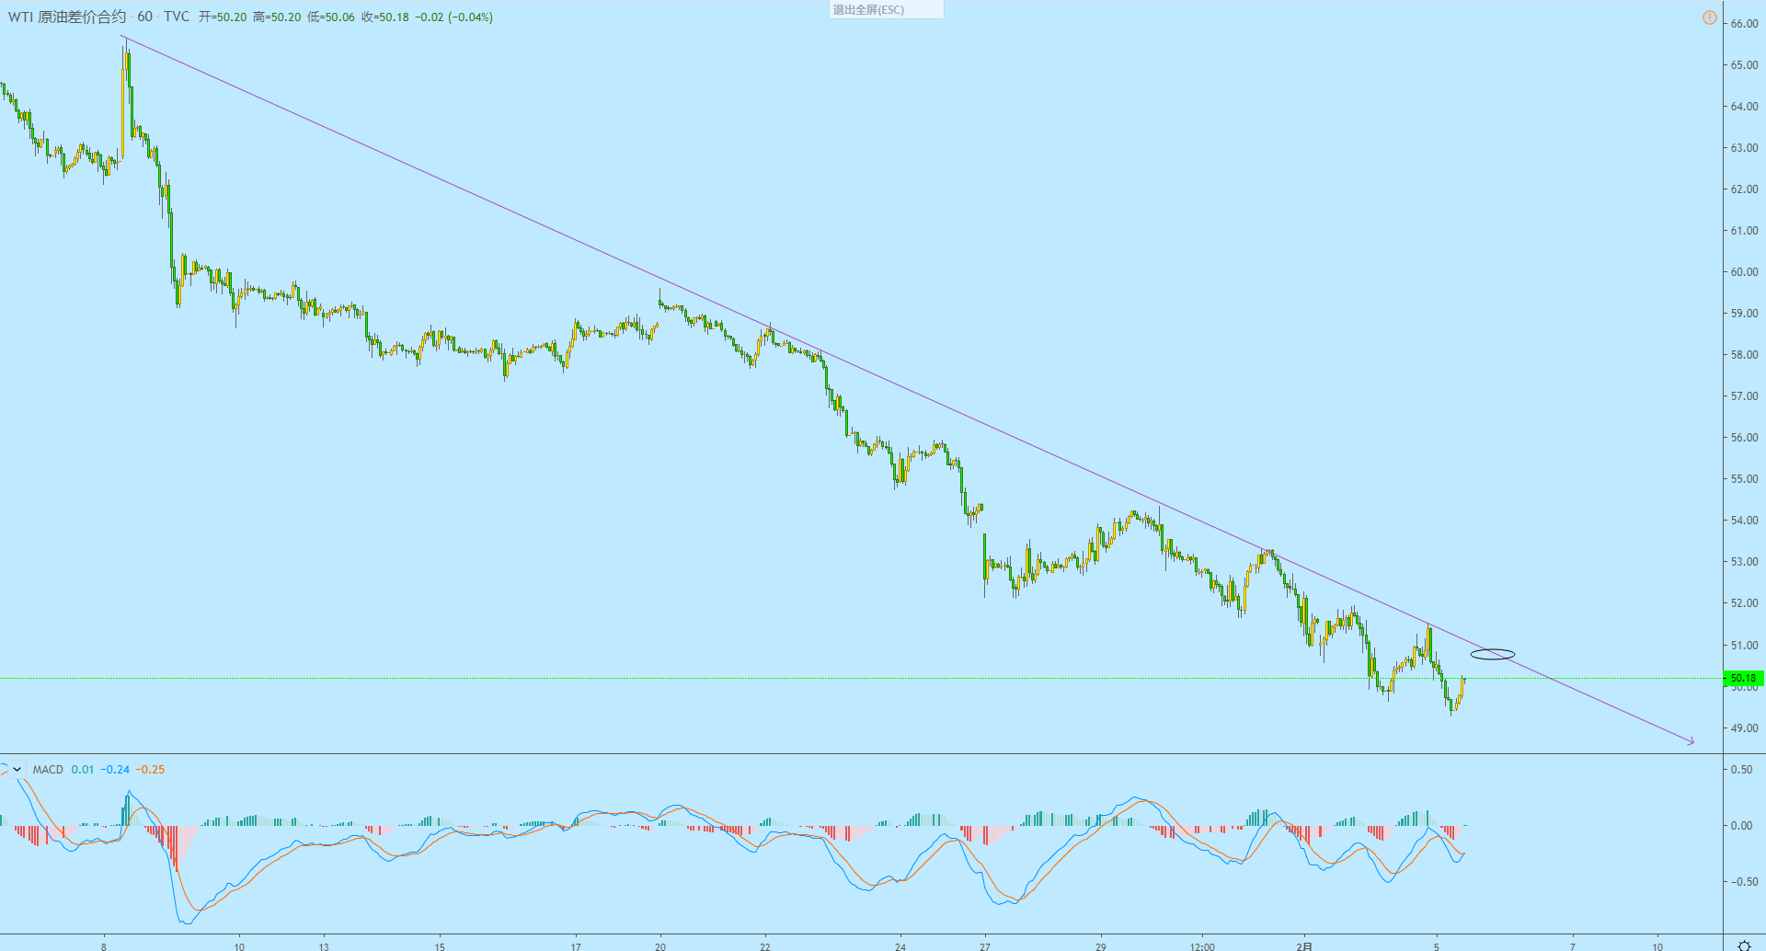Click 53.00 on the price scale
1766x951 pixels.
pos(1744,562)
